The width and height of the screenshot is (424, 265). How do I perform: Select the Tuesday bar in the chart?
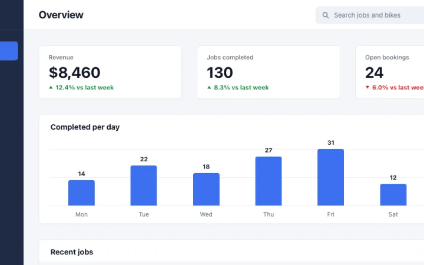pyautogui.click(x=144, y=185)
